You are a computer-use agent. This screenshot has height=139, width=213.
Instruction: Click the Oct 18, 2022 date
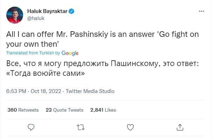click(x=46, y=91)
